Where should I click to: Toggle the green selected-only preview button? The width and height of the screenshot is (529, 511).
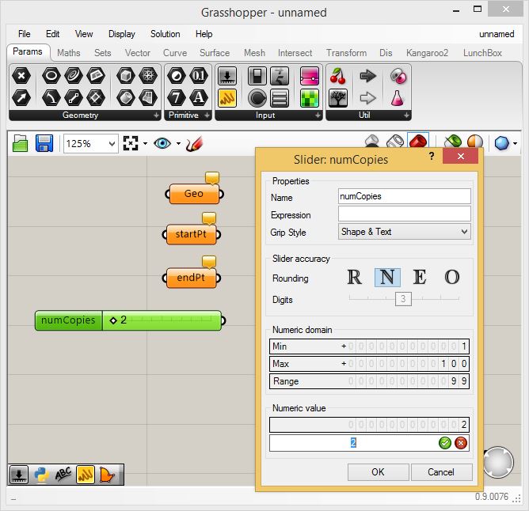(x=453, y=141)
